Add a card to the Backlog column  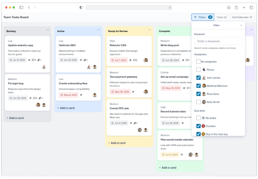click(x=16, y=118)
